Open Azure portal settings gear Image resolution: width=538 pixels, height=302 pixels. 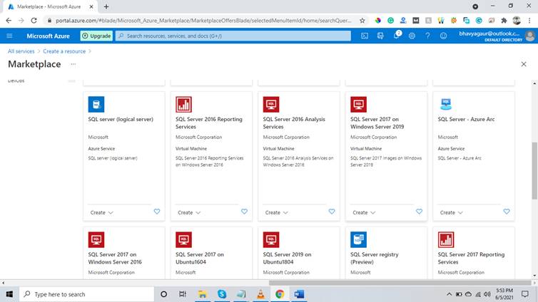click(412, 36)
